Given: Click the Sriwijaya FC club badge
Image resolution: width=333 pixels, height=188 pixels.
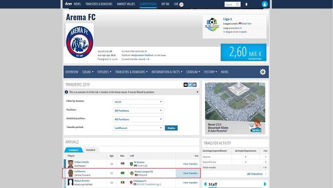Looking at the screenshot, I should coord(131,182).
